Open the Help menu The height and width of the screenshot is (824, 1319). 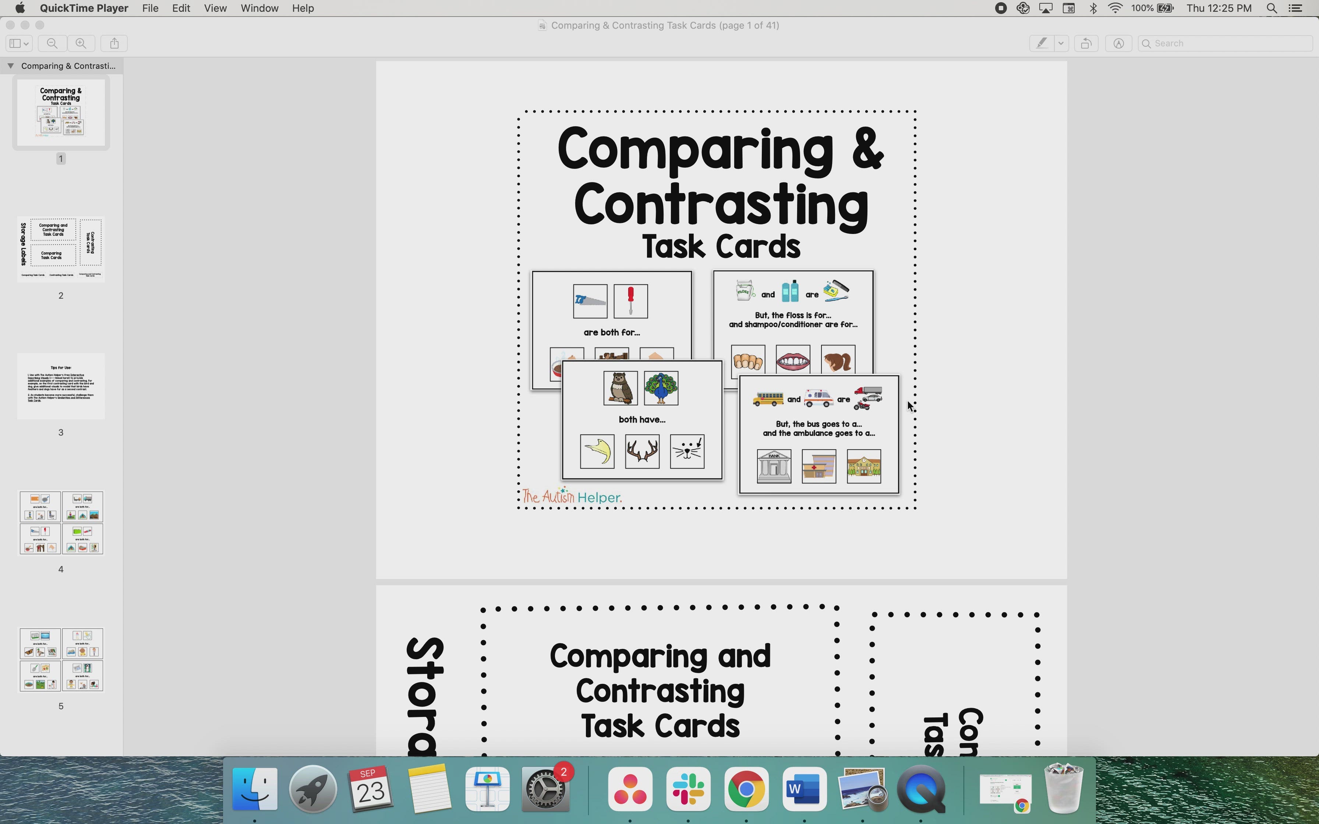[303, 8]
